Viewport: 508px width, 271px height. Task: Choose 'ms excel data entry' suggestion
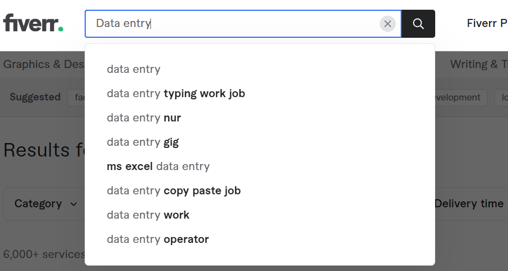click(x=260, y=166)
